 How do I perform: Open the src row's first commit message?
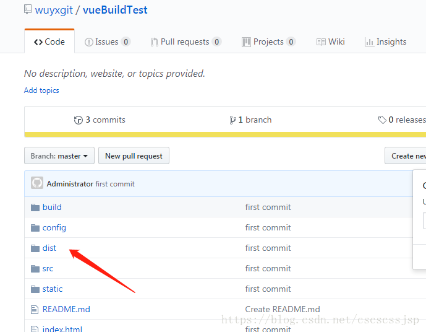(268, 268)
